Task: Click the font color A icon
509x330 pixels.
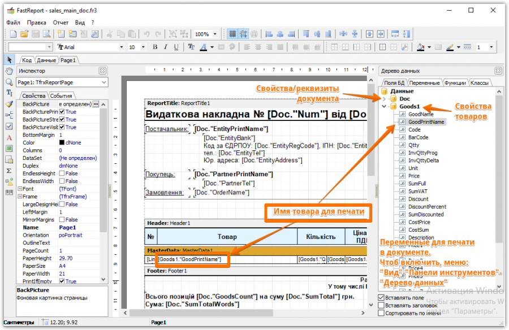Action: (x=204, y=47)
